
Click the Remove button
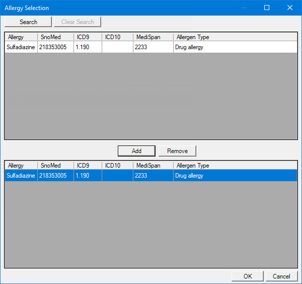[177, 151]
